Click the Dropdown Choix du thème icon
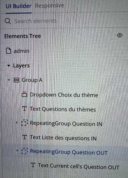The width and height of the screenshot is (128, 178). 24,94
